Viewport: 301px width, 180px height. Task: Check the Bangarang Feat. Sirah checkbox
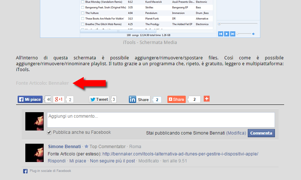click(83, 7)
